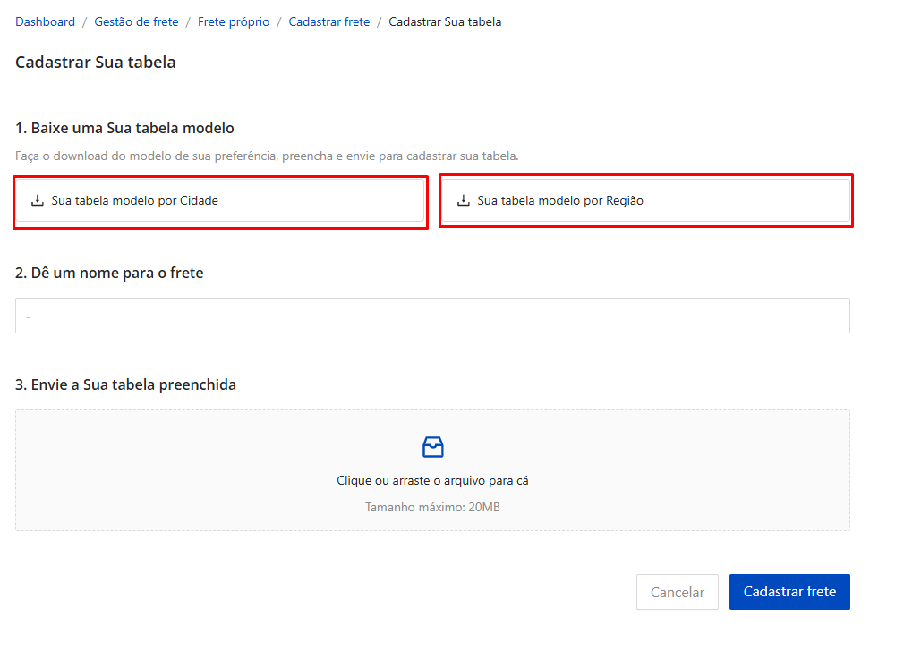Viewport: 904px width, 658px height.
Task: Click label '2. Dê um nome para o frete'
Action: tap(109, 273)
